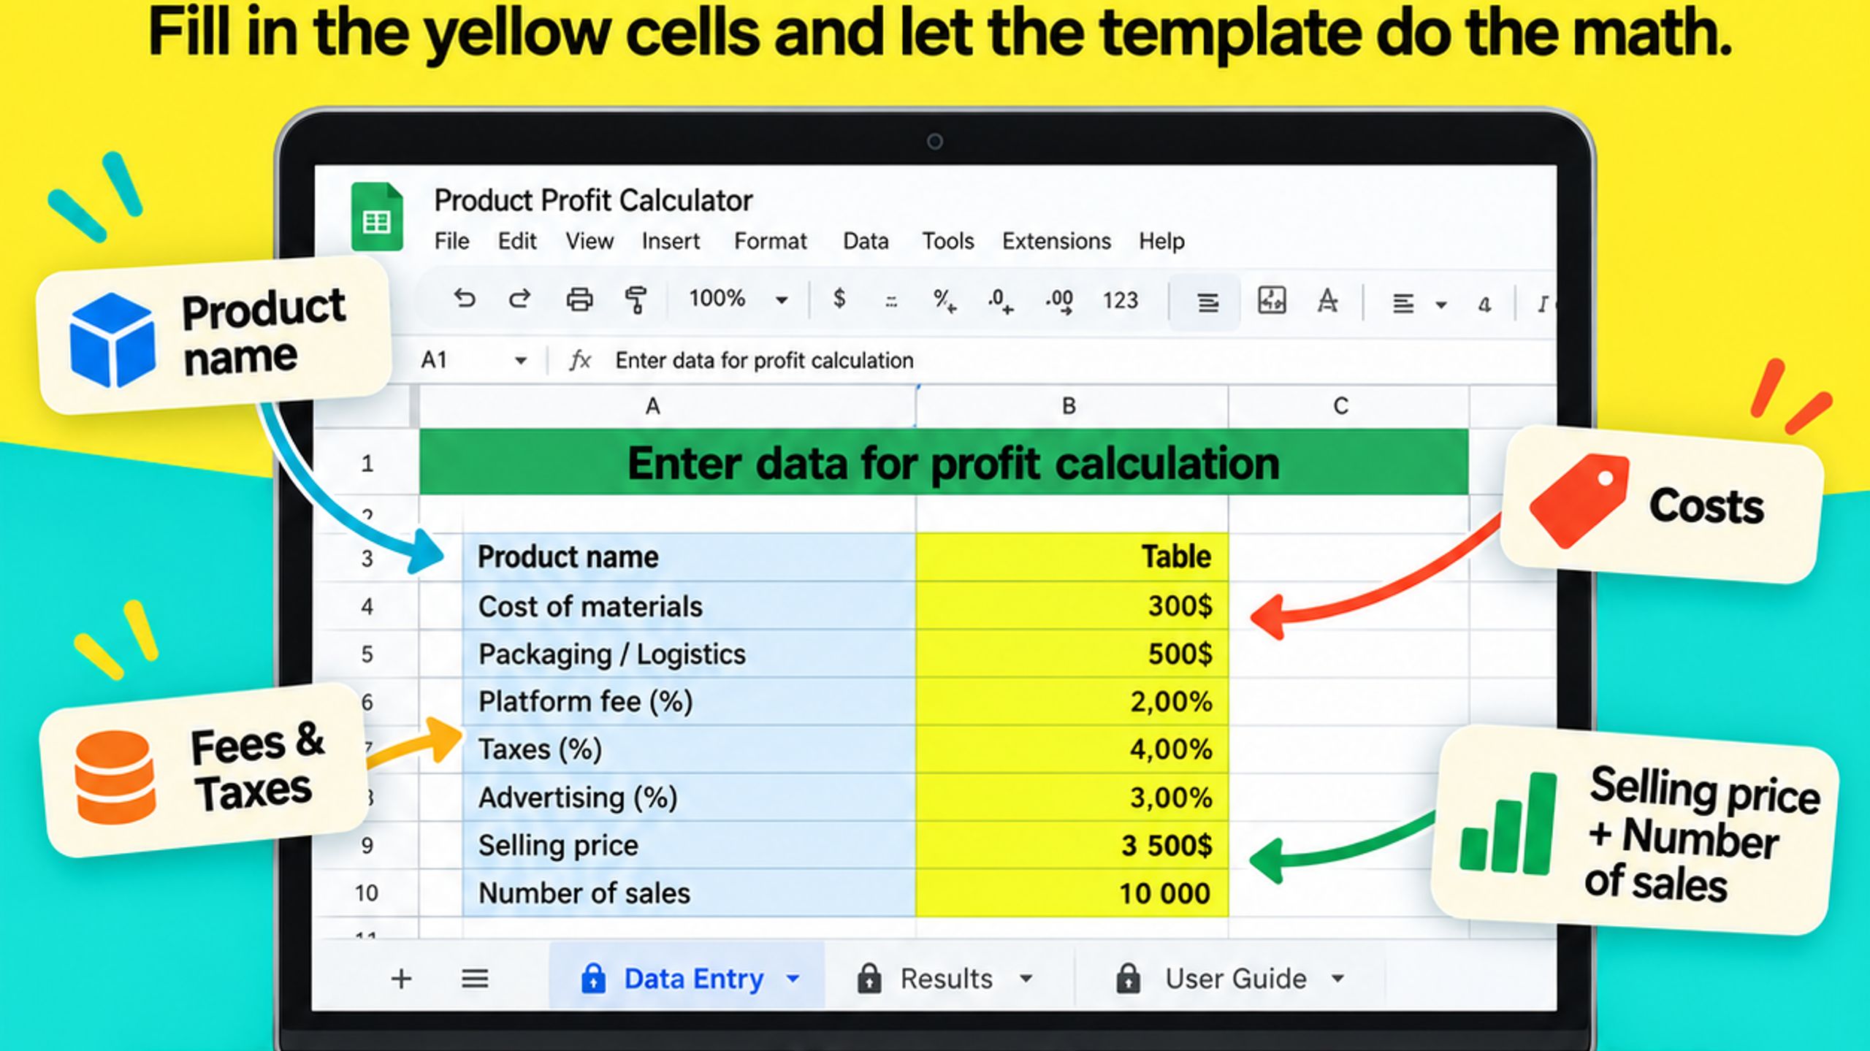Click the merge cells icon
Viewport: 1870px width, 1051px height.
[1271, 299]
